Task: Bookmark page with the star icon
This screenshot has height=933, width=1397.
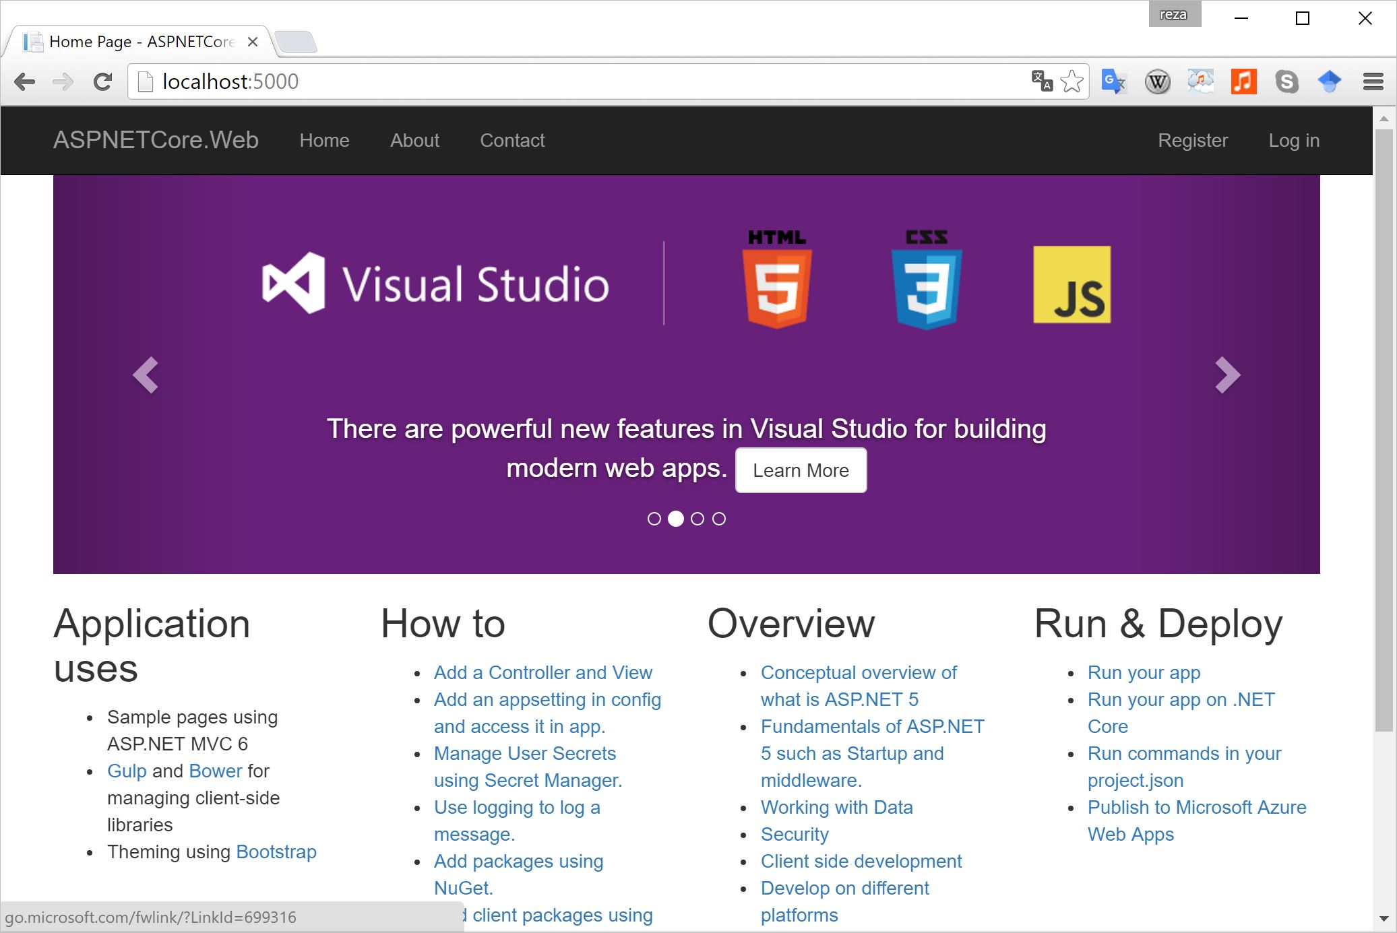Action: coord(1072,82)
